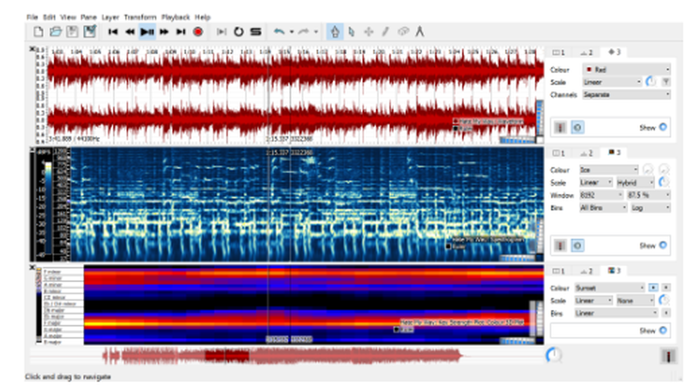
Task: Switch to tab 1 in waveform pane properties
Action: tap(559, 52)
